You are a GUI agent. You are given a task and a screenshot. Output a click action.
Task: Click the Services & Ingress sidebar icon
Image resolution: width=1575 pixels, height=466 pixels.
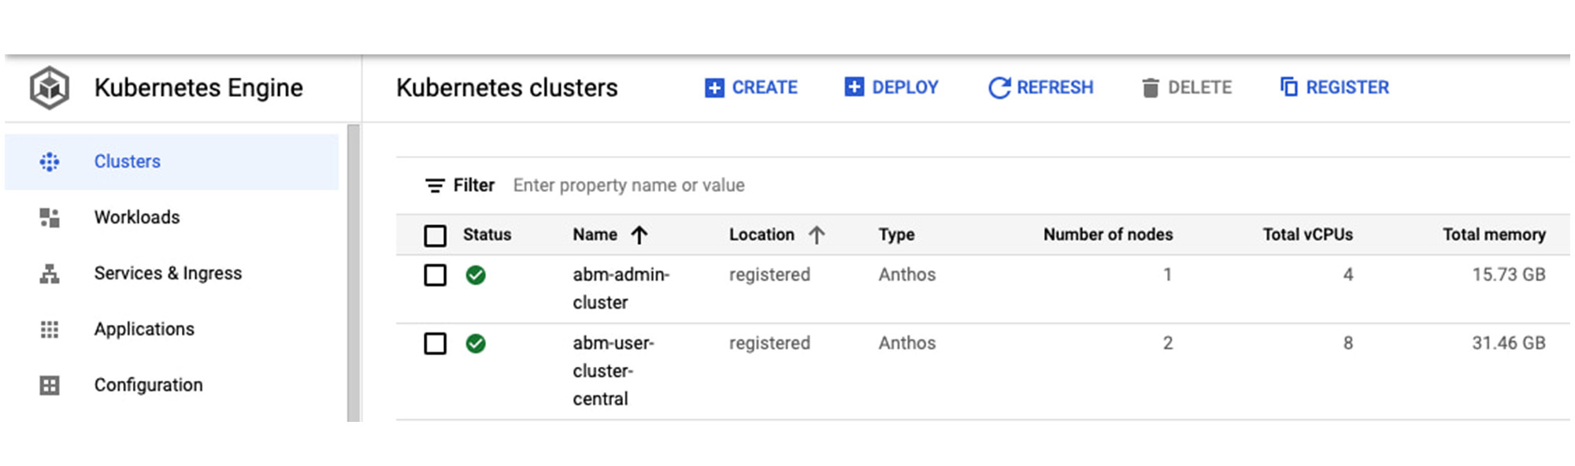50,273
